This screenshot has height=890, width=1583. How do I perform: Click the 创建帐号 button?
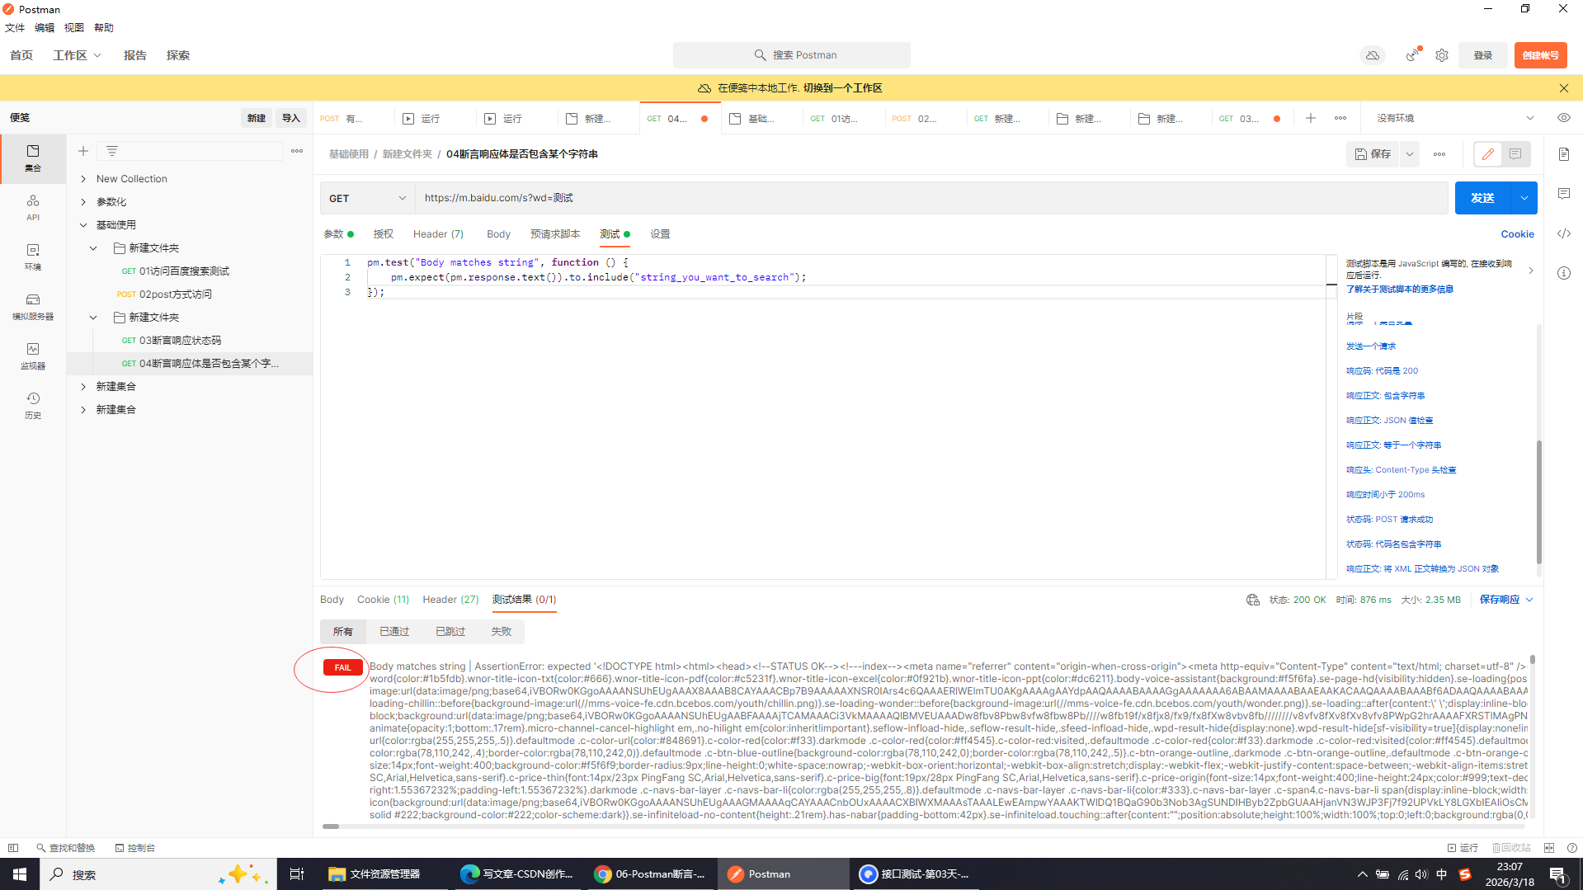pyautogui.click(x=1540, y=55)
